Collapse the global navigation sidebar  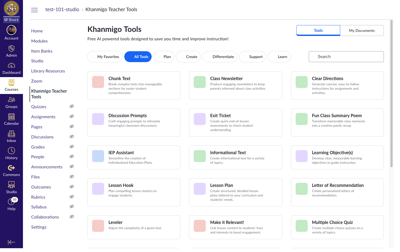pyautogui.click(x=11, y=242)
